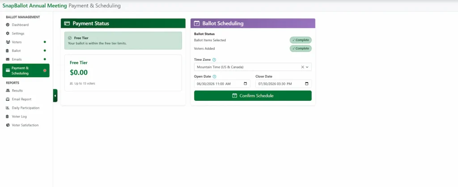The width and height of the screenshot is (458, 187).
Task: Click the SnapBallot Annual Meeting title
Action: pos(34,5)
